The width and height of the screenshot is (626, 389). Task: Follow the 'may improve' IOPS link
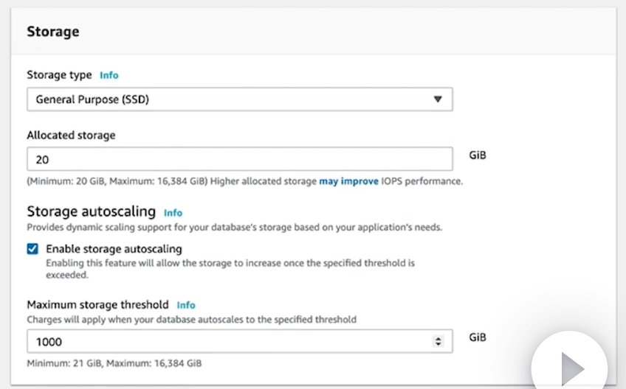pyautogui.click(x=348, y=181)
